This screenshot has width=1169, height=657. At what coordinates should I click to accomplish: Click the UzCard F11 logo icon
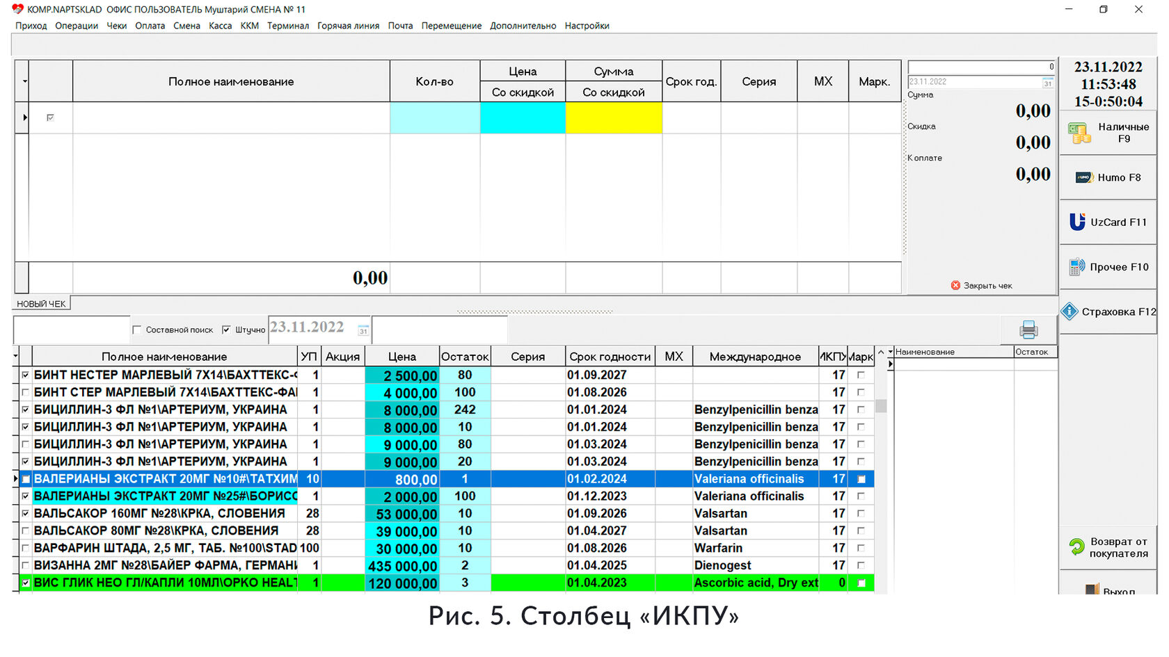click(x=1077, y=222)
